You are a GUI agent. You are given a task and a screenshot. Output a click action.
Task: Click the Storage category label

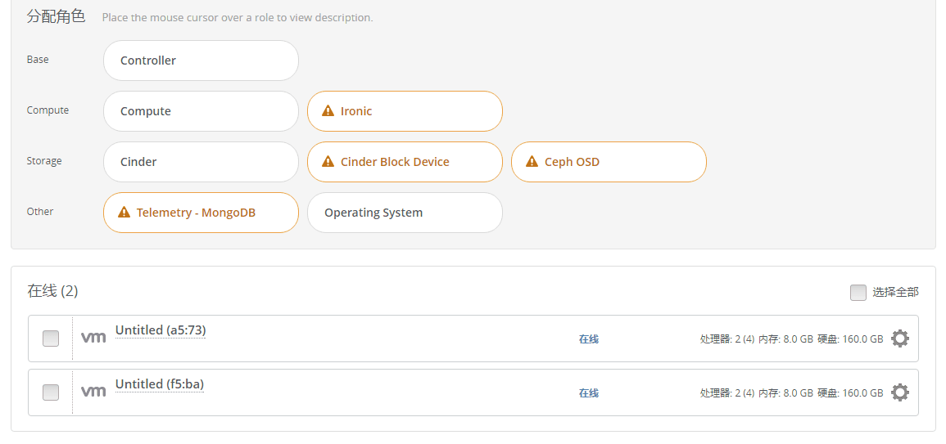click(44, 161)
